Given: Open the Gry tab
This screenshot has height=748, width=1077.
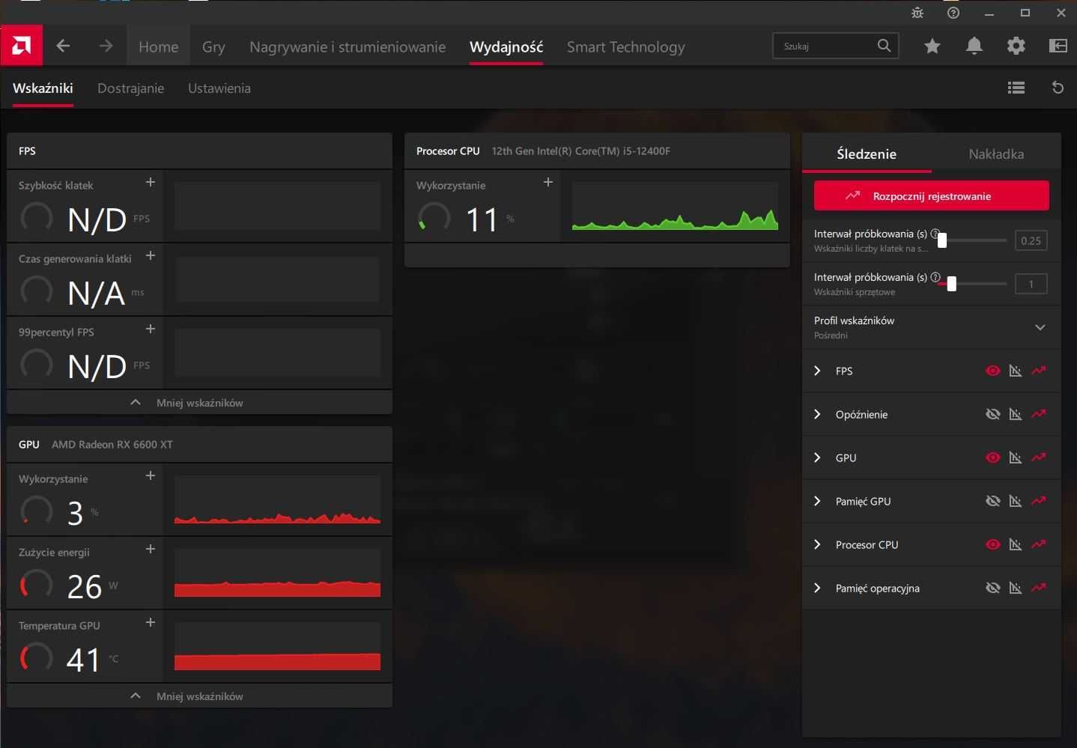Looking at the screenshot, I should pos(213,46).
